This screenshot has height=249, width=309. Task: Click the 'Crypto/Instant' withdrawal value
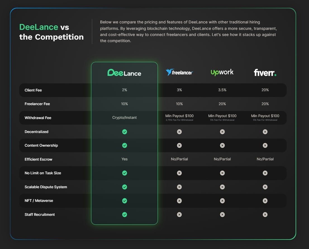[x=125, y=118]
